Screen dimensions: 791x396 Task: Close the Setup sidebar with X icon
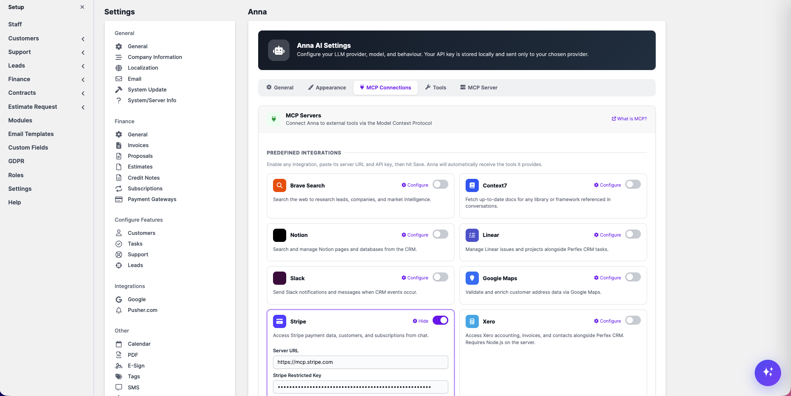82,7
